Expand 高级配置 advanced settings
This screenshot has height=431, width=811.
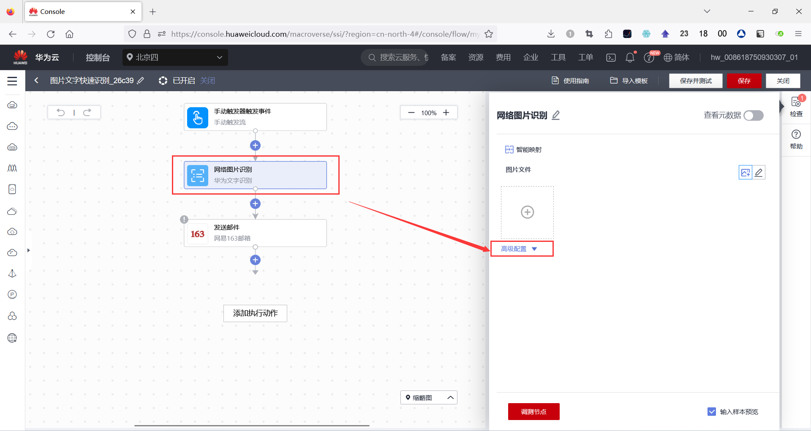point(519,249)
